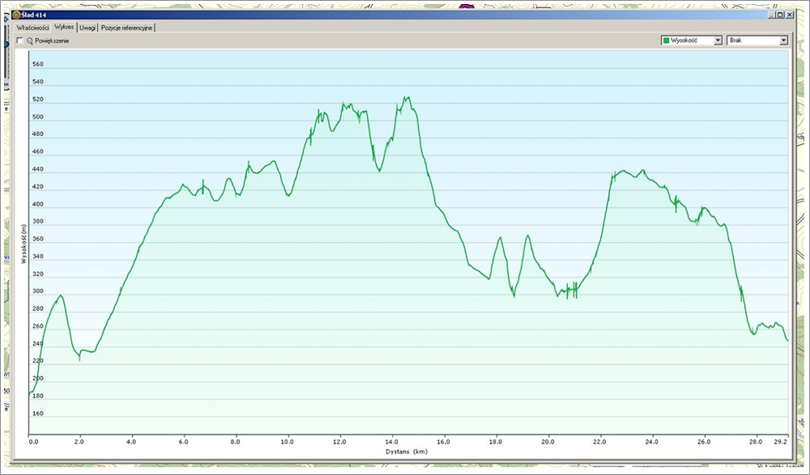Click the 300 elevation axis value
Image resolution: width=810 pixels, height=475 pixels.
click(x=38, y=291)
